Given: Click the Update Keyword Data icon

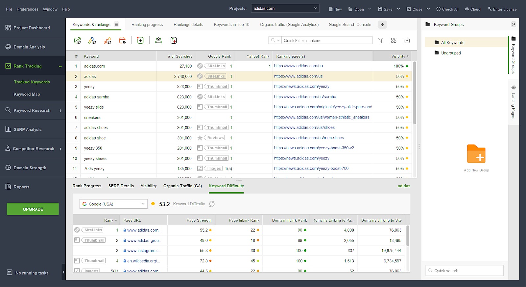Looking at the screenshot, I should click(x=92, y=40).
